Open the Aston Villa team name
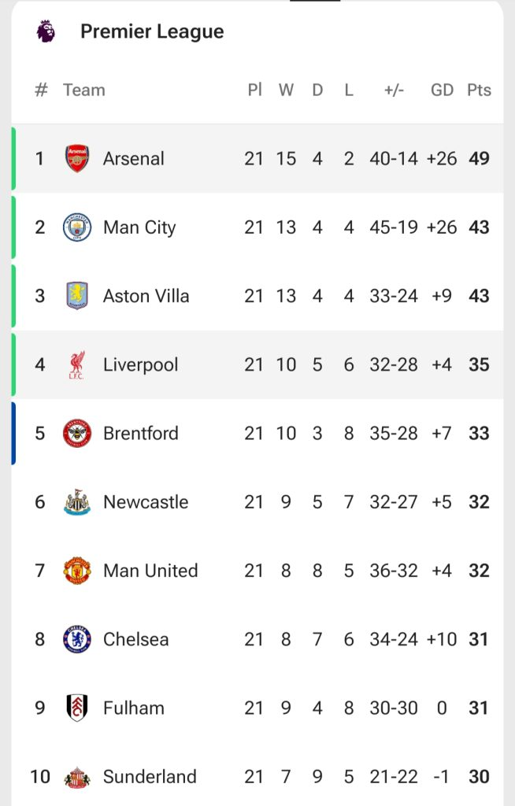Viewport: 515px width, 806px height. pos(146,296)
